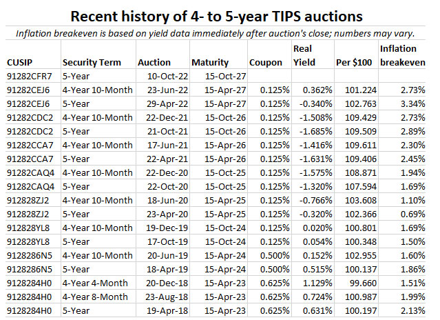Click the Inflation breakeven column header
This screenshot has height=320, width=440.
(x=402, y=56)
